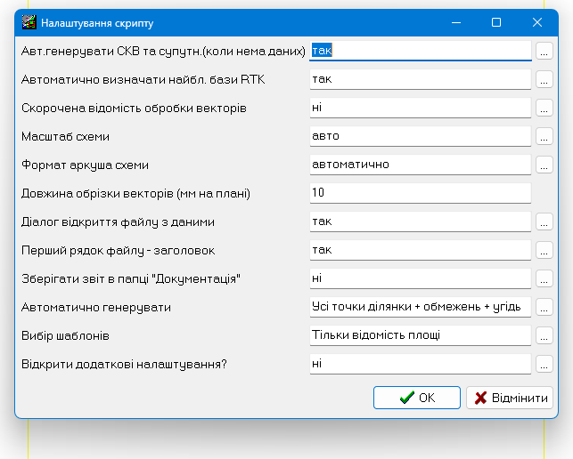The image size is (573, 459).
Task: Confirm settings with the OK button
Action: [417, 398]
